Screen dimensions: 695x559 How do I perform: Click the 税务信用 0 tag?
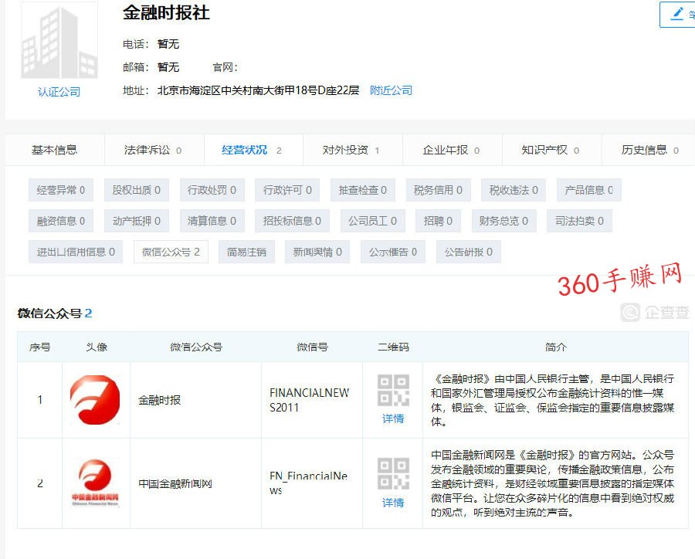pos(438,190)
